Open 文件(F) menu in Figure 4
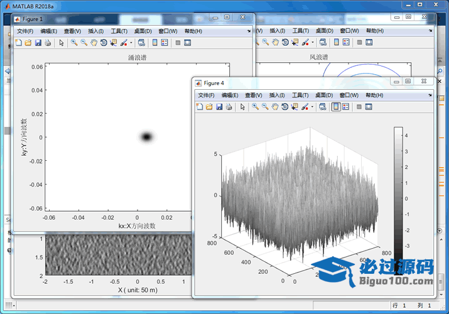Image resolution: width=449 pixels, height=314 pixels. pos(206,95)
